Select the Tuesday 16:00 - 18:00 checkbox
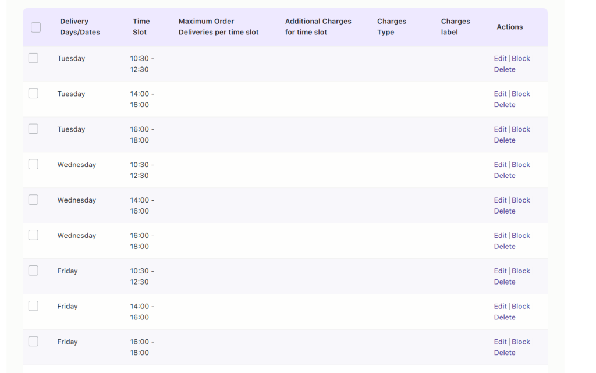 [33, 129]
